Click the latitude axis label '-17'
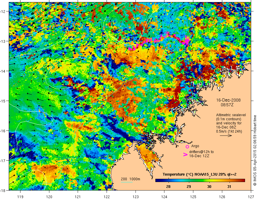 pos(3,160)
